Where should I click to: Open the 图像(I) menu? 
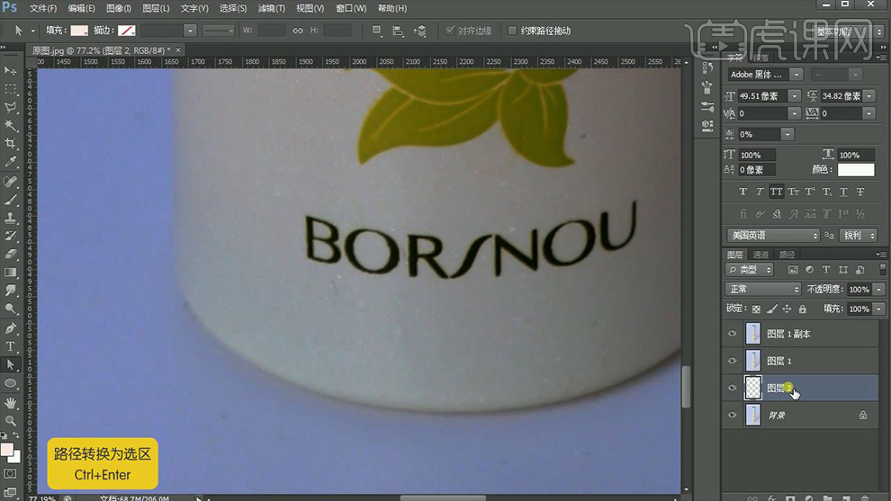tap(119, 8)
